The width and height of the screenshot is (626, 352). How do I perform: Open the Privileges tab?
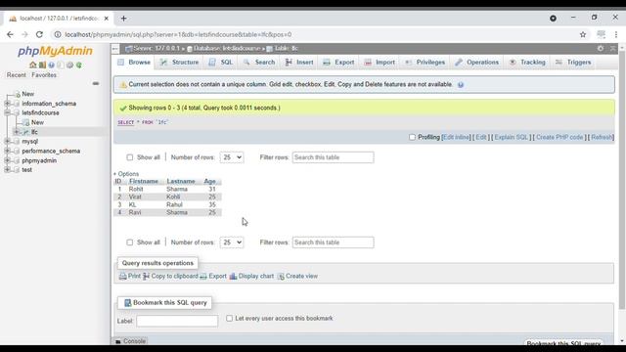425,63
